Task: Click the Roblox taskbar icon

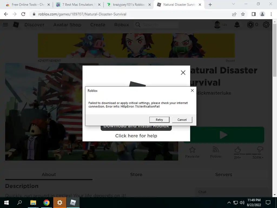Action: tap(73, 203)
